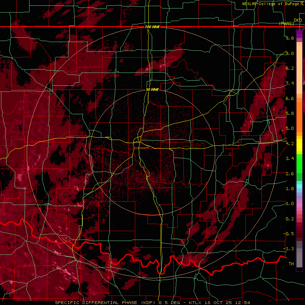Image resolution: width=305 pixels, height=305 pixels.
Task: Click the -1.3 legend value
Action: (288, 249)
